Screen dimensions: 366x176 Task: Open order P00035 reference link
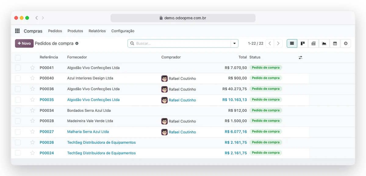47,100
